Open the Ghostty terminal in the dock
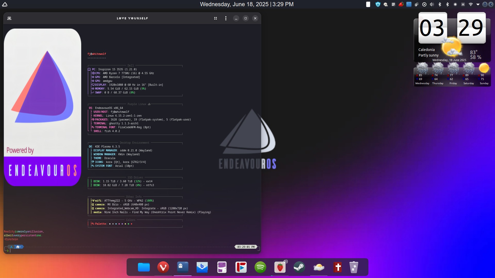495x278 pixels. pos(183,267)
